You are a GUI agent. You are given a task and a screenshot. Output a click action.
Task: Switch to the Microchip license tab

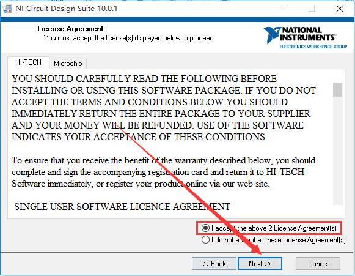[x=68, y=64]
